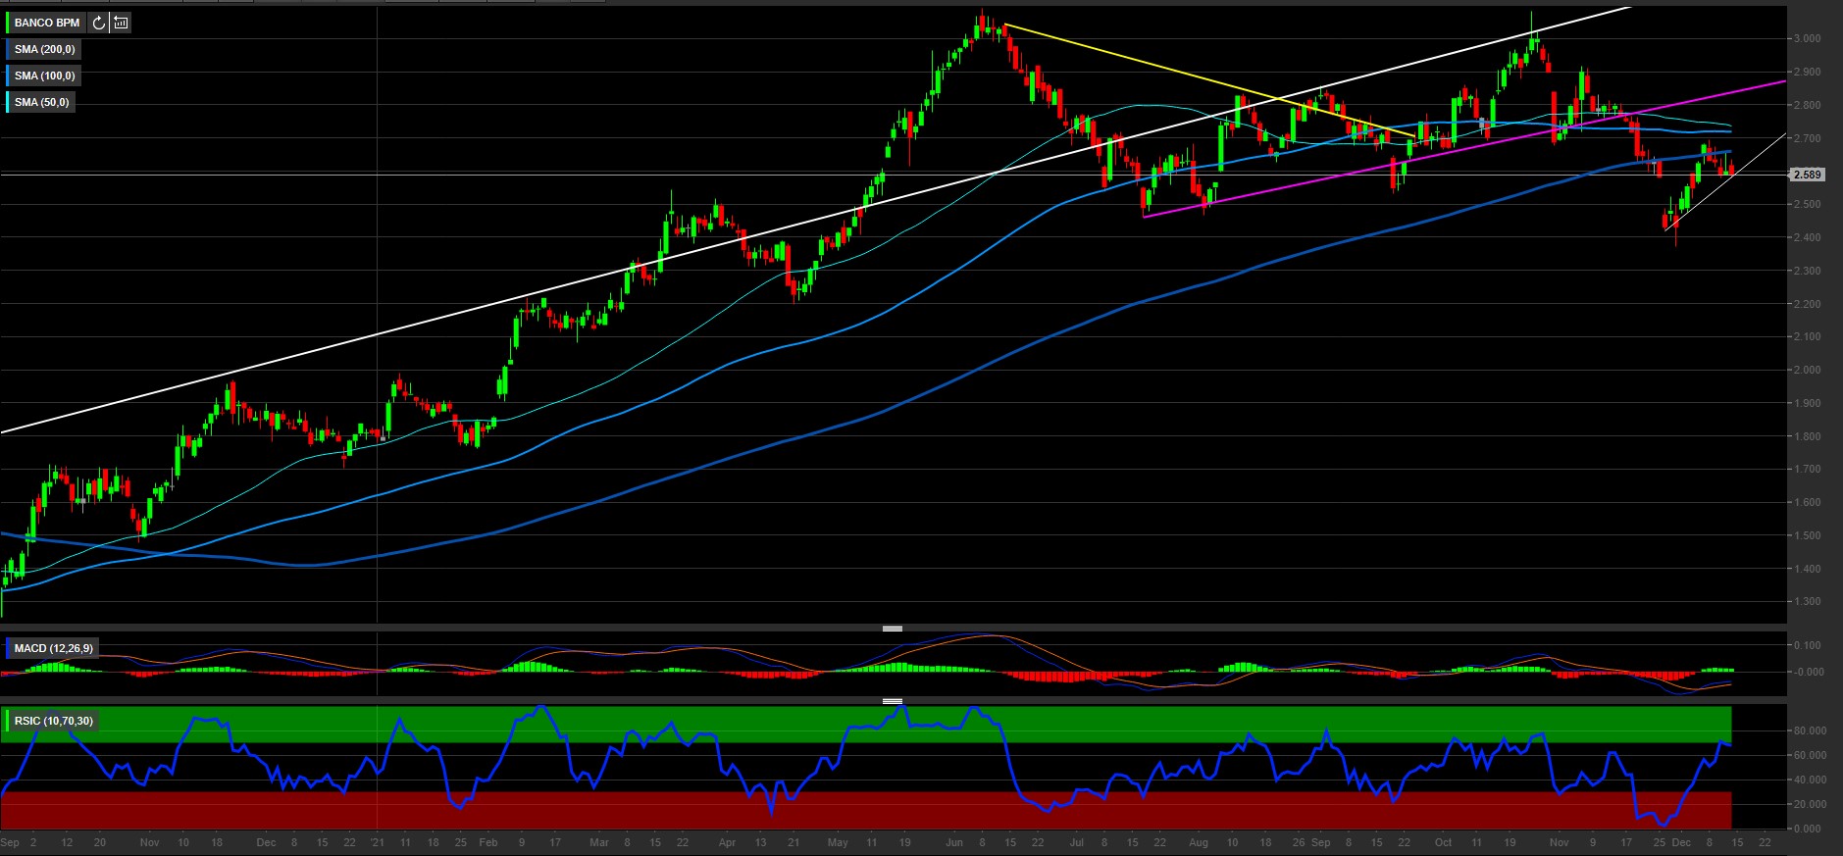Click the green color bar of BANCO BPM
This screenshot has height=856, width=1843.
click(8, 23)
